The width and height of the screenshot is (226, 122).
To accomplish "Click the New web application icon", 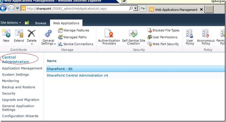I will (x=6, y=33).
